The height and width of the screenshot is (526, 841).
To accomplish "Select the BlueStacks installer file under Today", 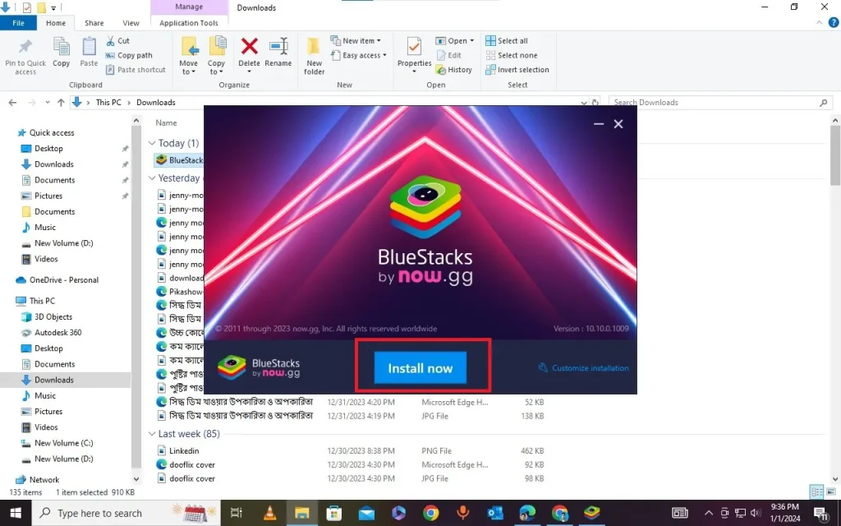I will (179, 160).
